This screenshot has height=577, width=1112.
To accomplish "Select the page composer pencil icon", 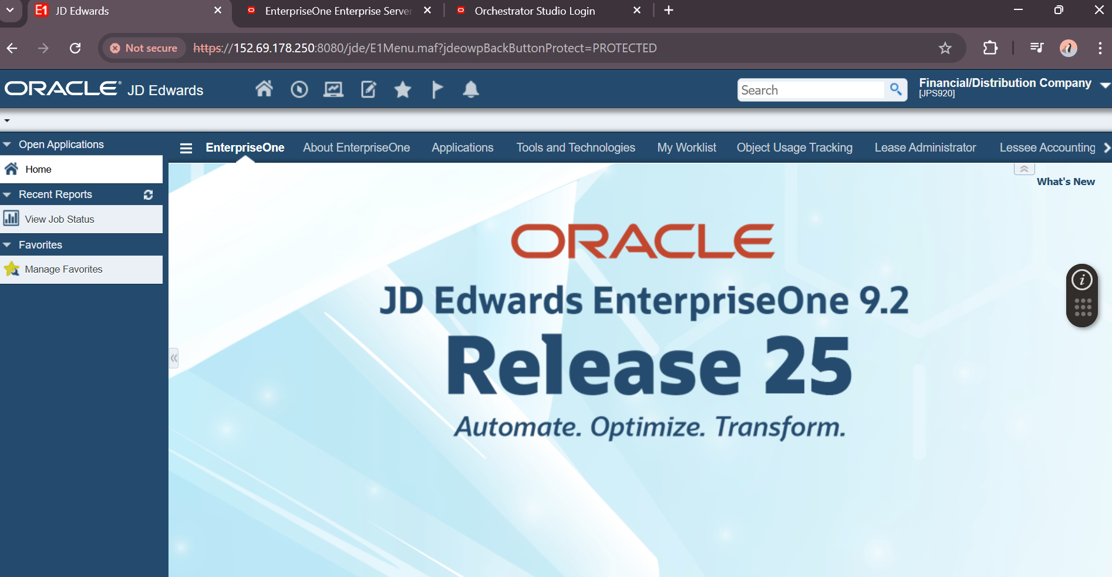I will click(368, 89).
